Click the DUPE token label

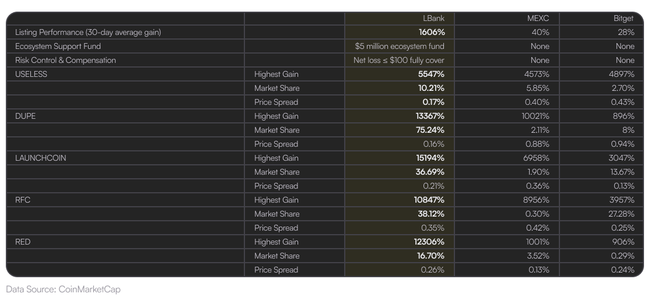tap(25, 116)
